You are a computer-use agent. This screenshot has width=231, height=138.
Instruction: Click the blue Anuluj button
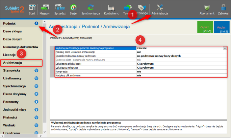[222, 27]
